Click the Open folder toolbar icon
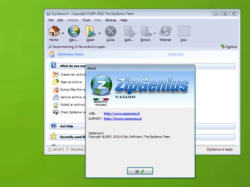This screenshot has width=250, height=187. pos(90,31)
